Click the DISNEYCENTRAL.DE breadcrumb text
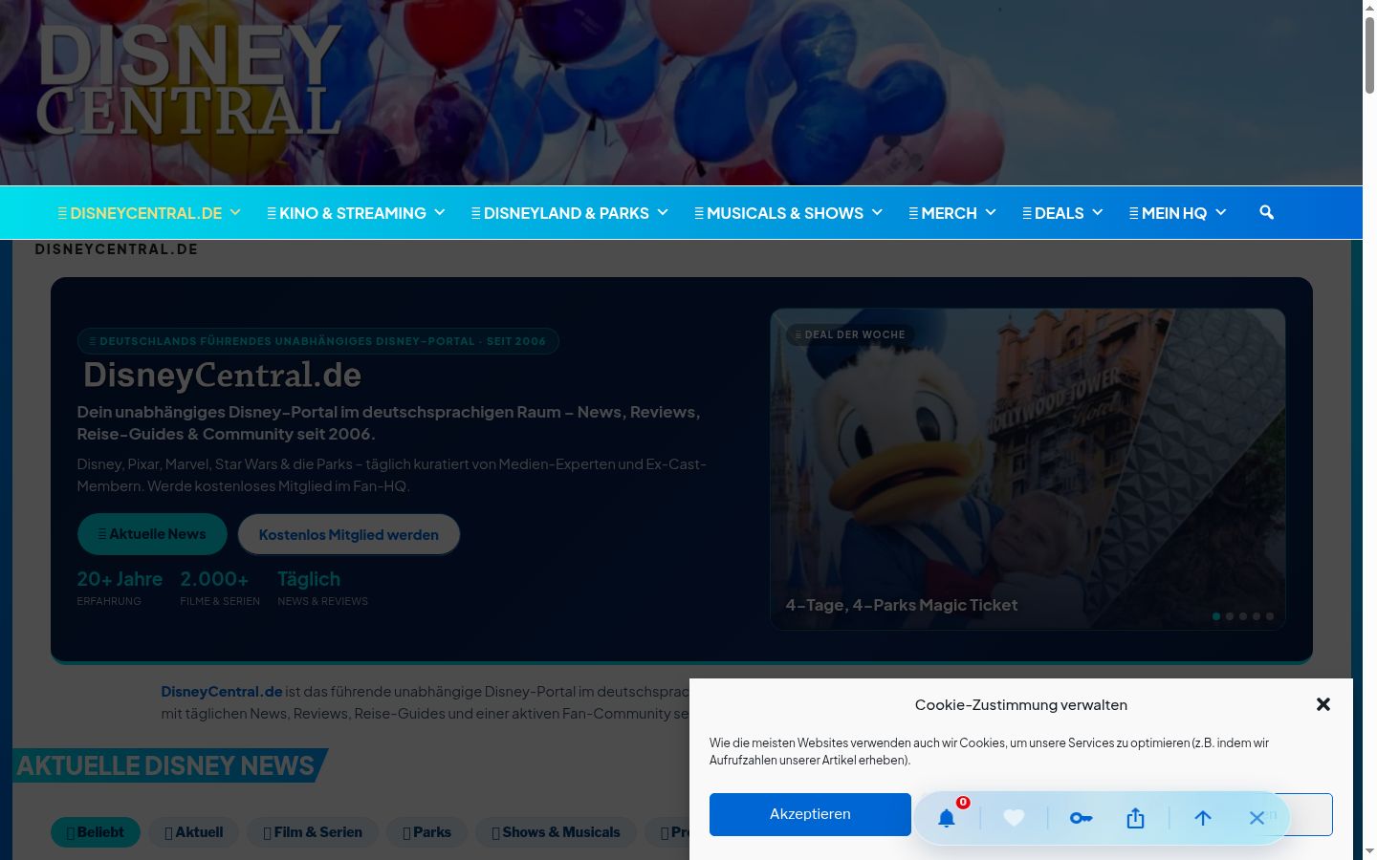Screen dimensions: 1377x860 [117, 249]
